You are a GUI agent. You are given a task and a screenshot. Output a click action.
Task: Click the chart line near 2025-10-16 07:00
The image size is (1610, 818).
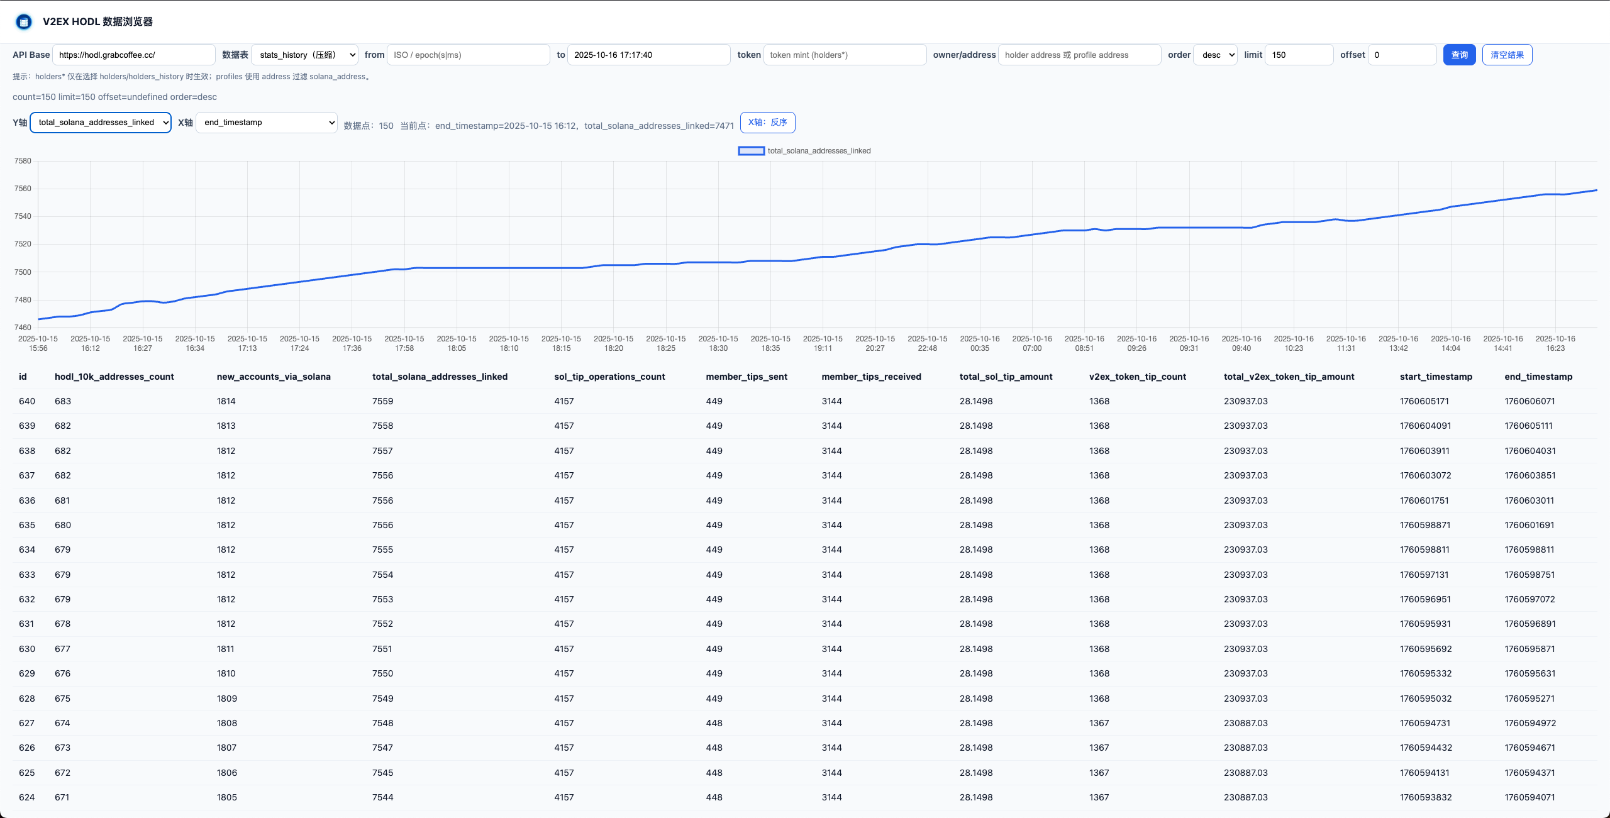(x=1032, y=235)
